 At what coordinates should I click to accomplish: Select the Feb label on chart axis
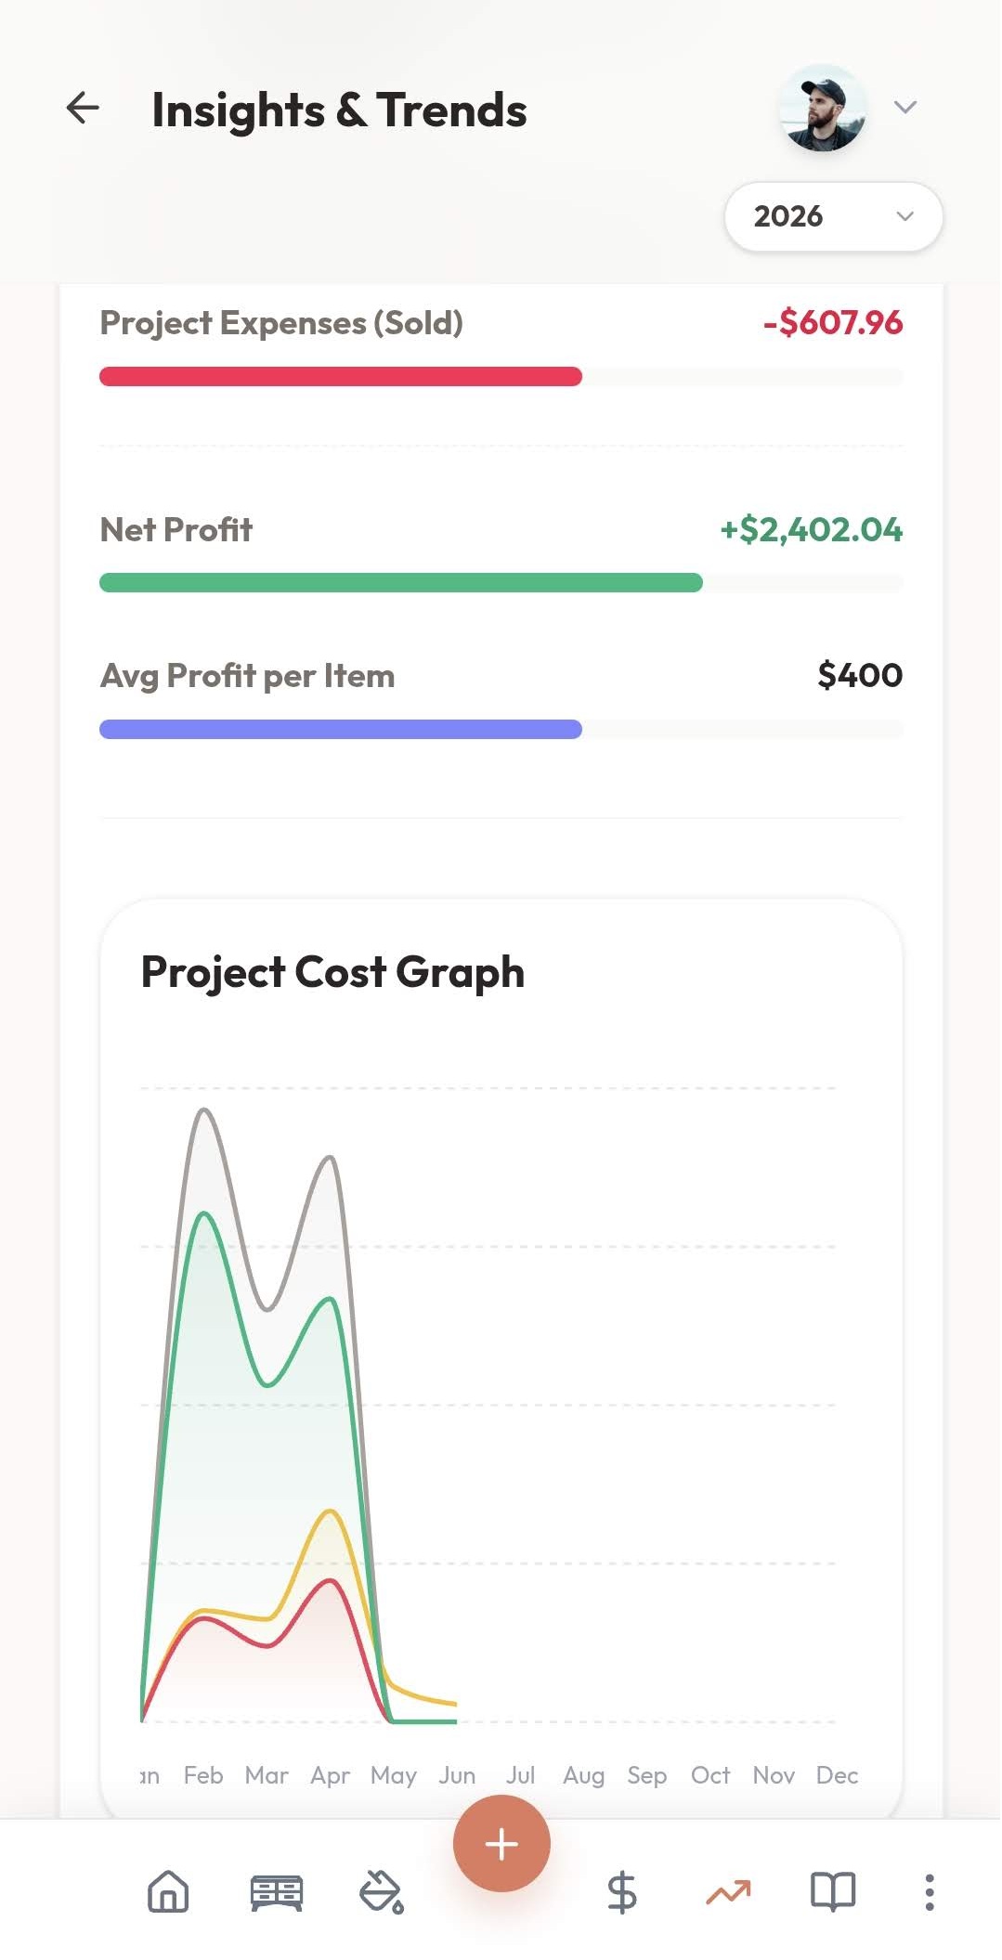203,1775
